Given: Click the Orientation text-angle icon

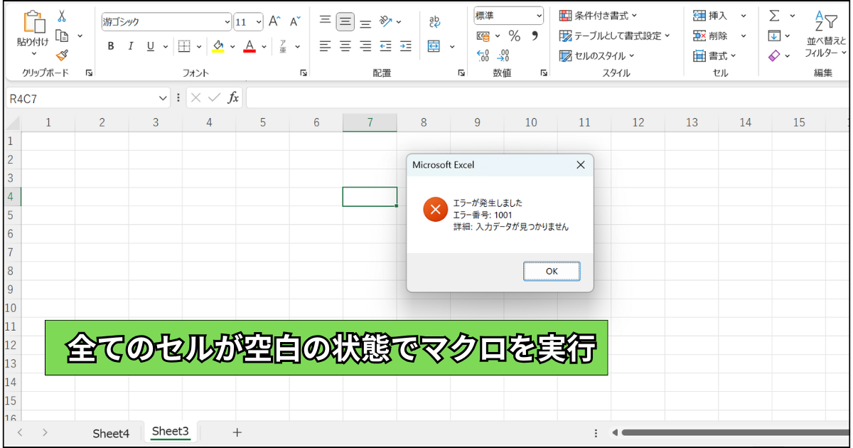Looking at the screenshot, I should 386,21.
